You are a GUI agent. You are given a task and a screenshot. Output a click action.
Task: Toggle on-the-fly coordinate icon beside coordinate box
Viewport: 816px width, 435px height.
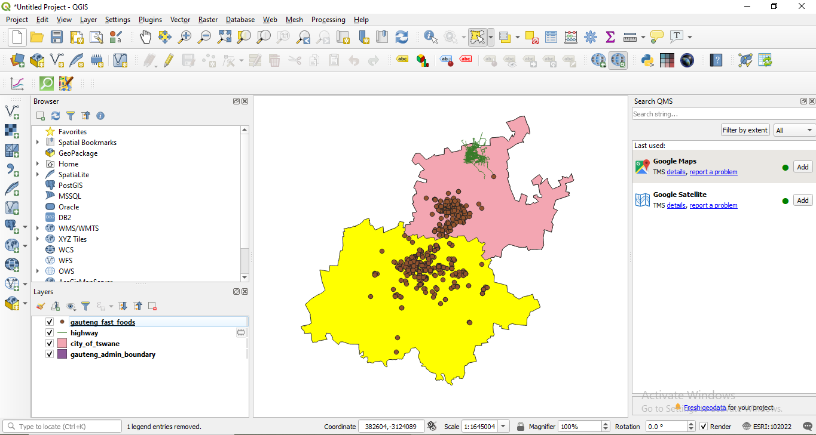(432, 427)
